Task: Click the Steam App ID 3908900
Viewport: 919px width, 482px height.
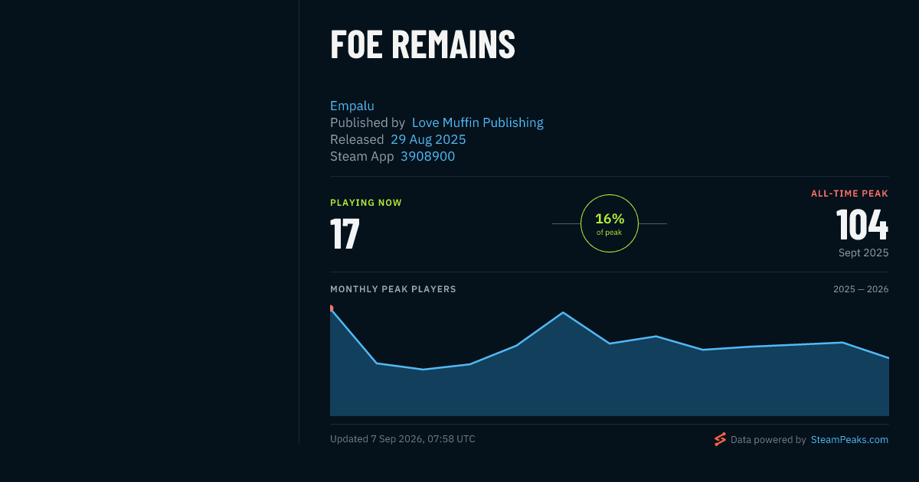Action: point(427,156)
